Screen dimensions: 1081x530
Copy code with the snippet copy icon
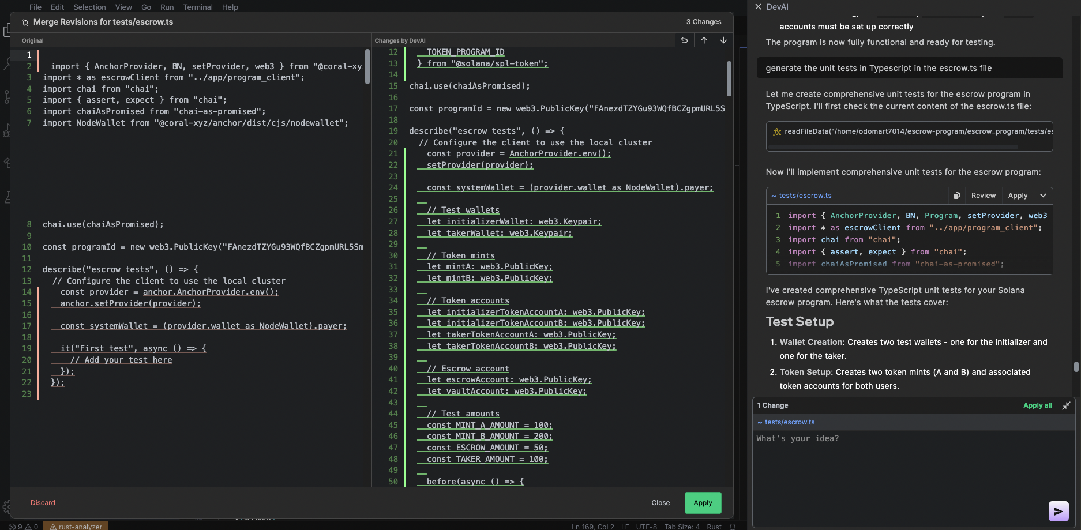click(956, 196)
